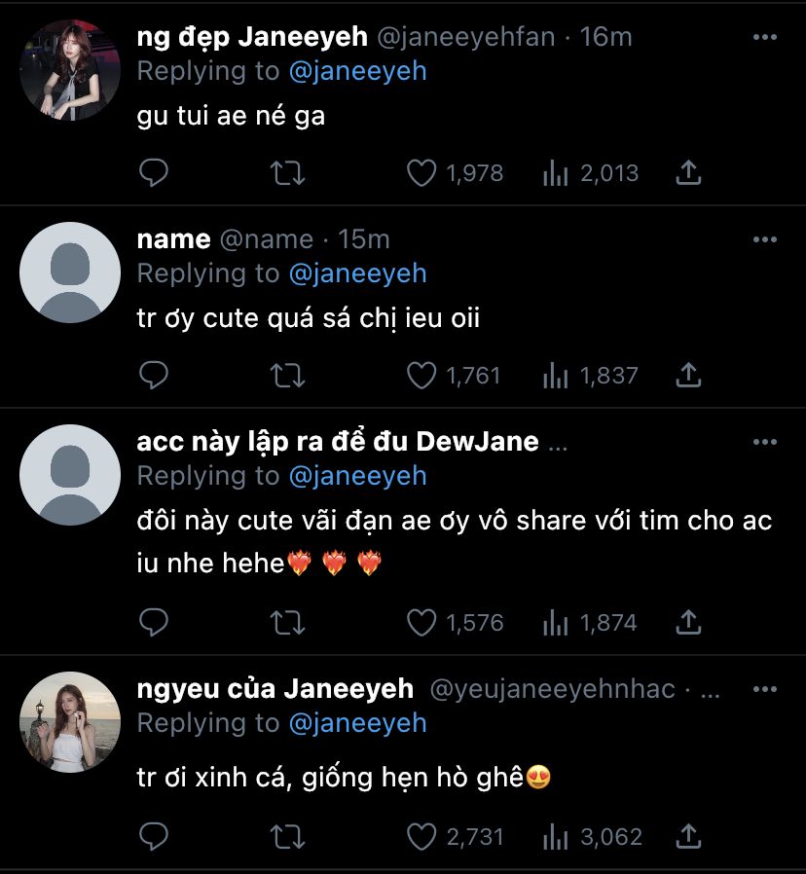Image resolution: width=806 pixels, height=874 pixels.
Task: Open ng đẹp Janeeyeh's profile picture
Action: coord(70,70)
